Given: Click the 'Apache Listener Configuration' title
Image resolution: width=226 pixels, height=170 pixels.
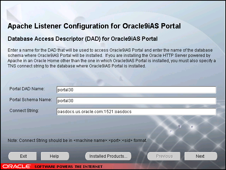Looking at the screenshot, I should tap(94, 26).
